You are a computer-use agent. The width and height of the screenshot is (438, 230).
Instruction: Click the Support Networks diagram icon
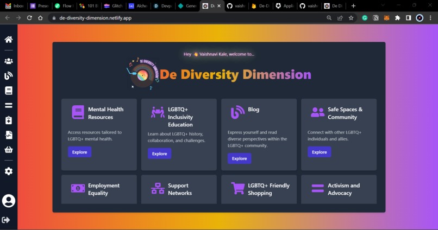[x=158, y=188]
